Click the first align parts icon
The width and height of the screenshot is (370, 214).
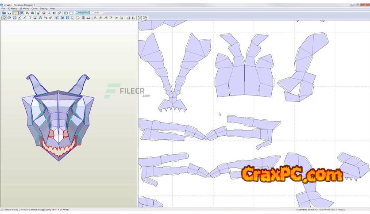click(x=95, y=18)
